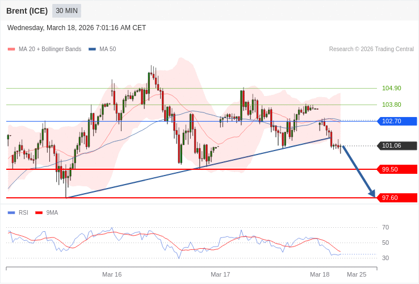This screenshot has height=284, width=419.
Task: Click the Brent (ICE) title
Action: click(x=27, y=11)
